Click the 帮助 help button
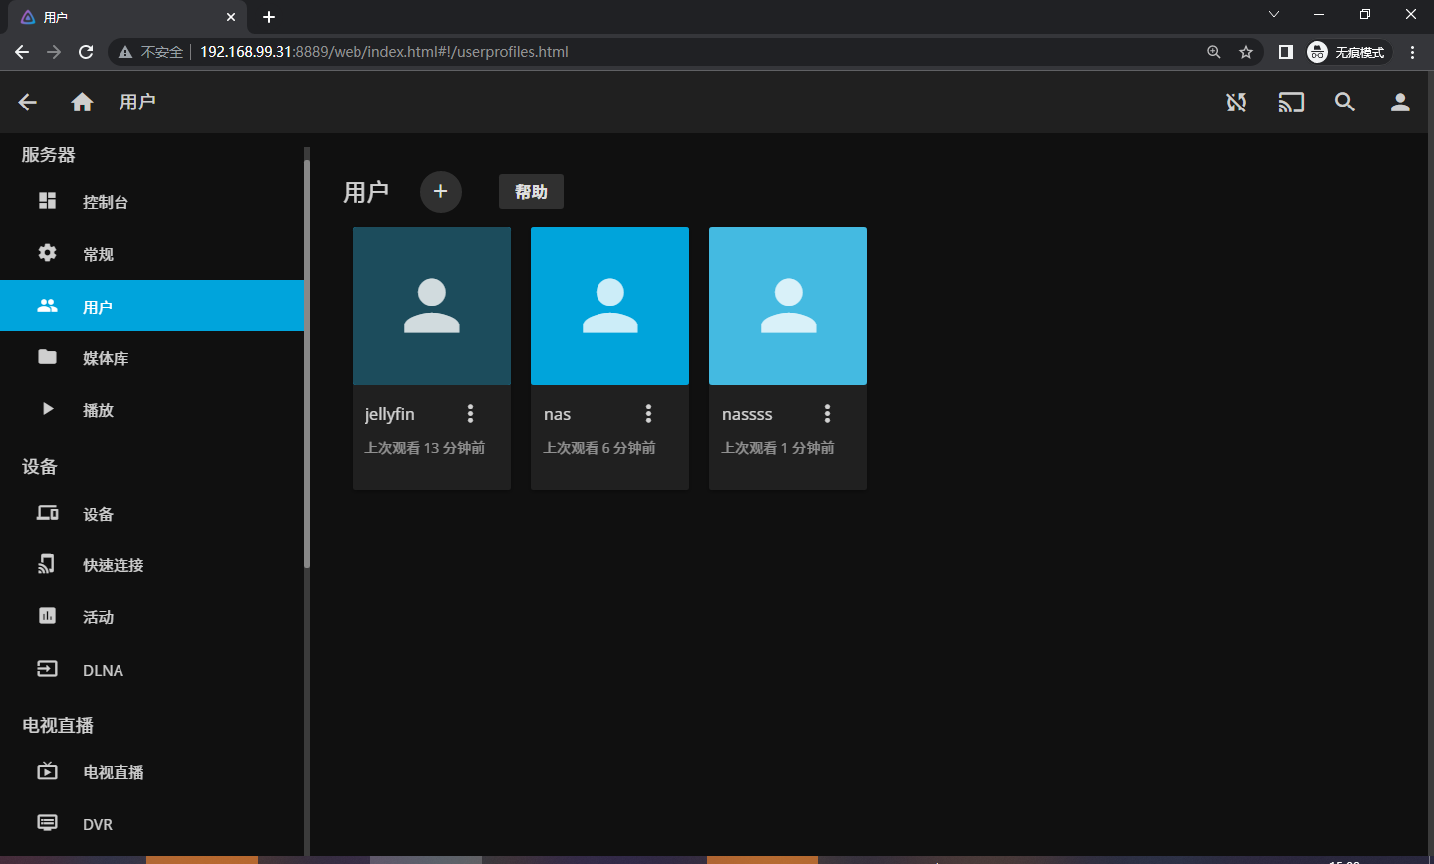 (531, 192)
